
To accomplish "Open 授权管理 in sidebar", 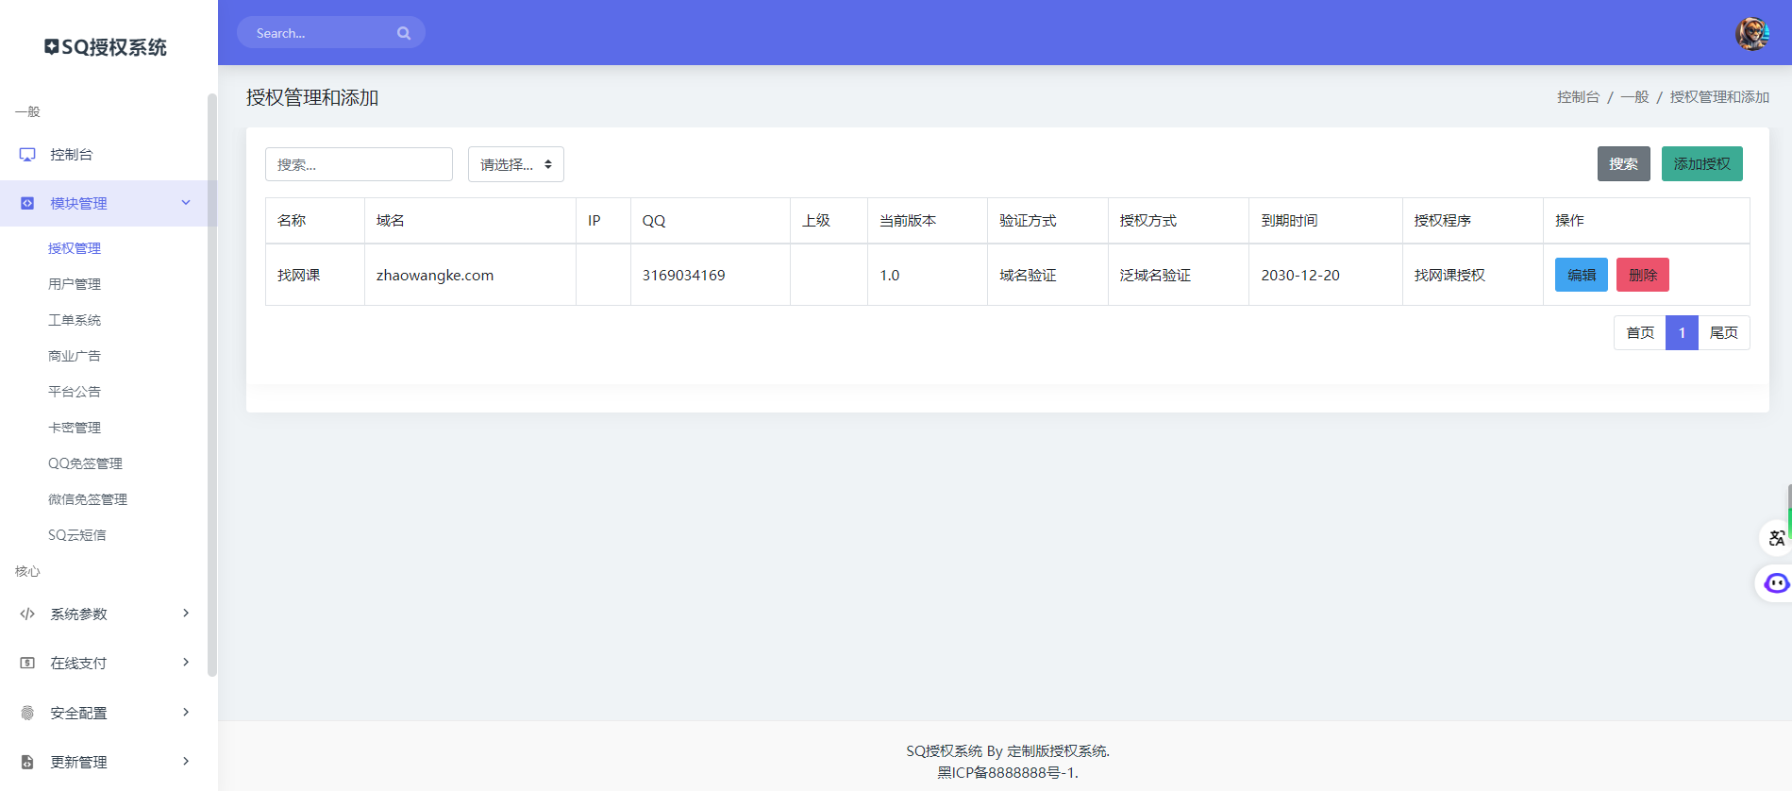I will click(75, 248).
